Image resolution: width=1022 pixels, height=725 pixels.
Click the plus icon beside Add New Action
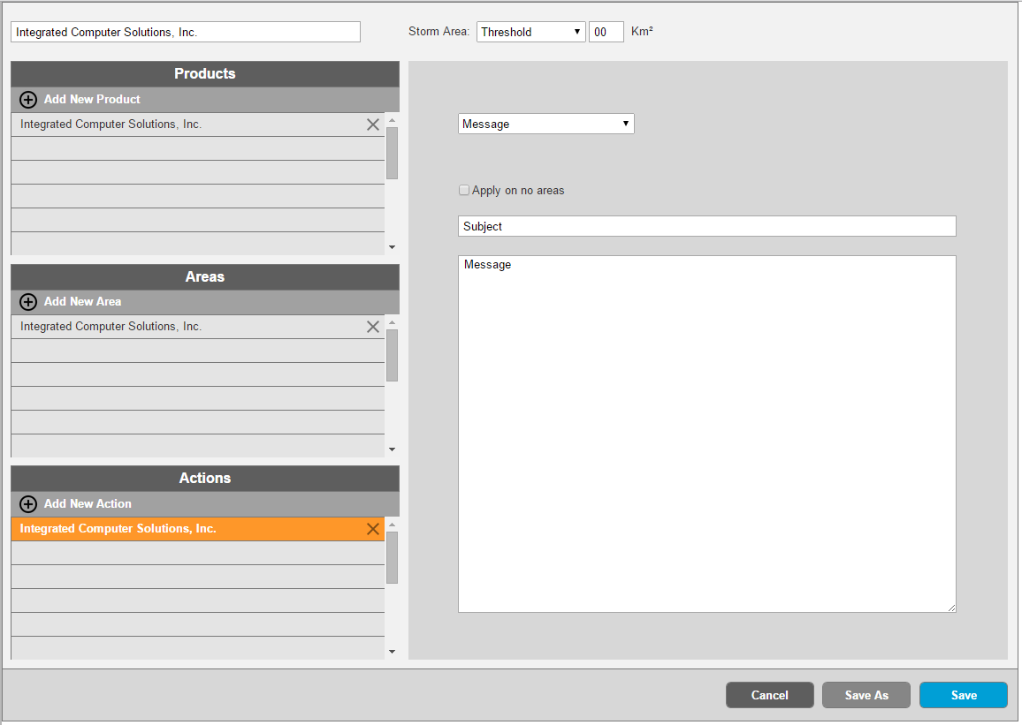28,503
